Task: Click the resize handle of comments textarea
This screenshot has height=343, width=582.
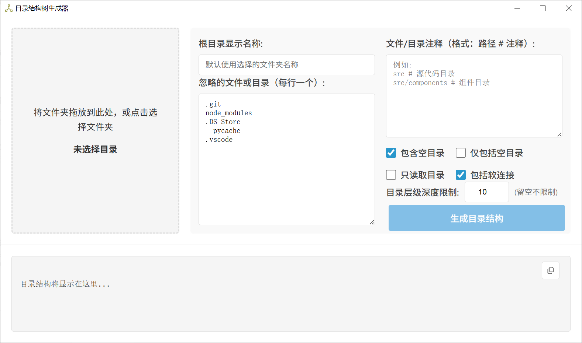Action: pos(559,134)
